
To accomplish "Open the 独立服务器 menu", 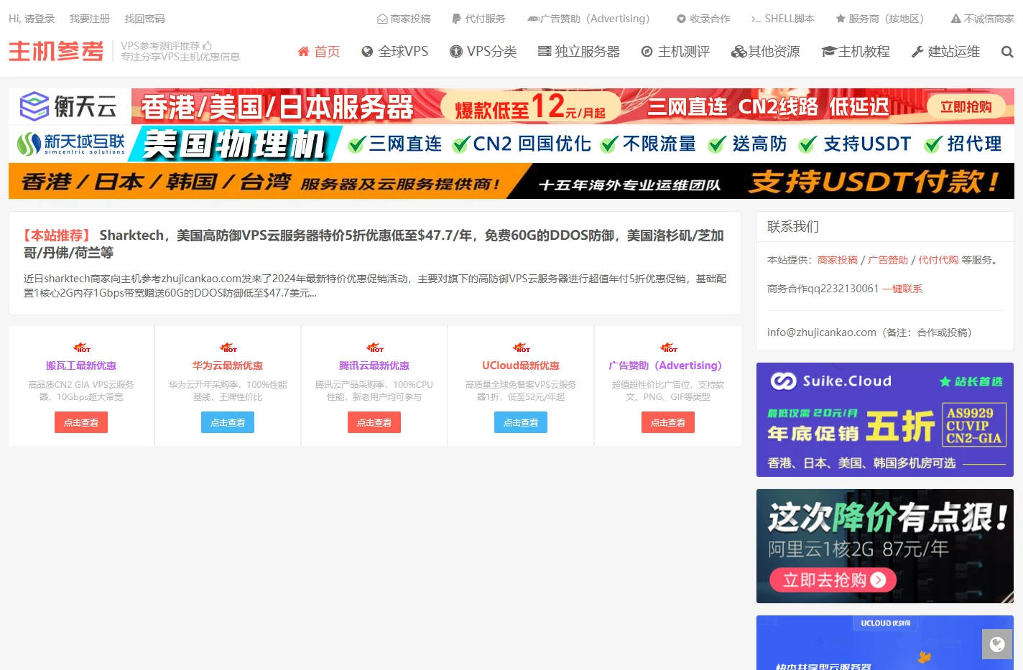I will pyautogui.click(x=579, y=52).
